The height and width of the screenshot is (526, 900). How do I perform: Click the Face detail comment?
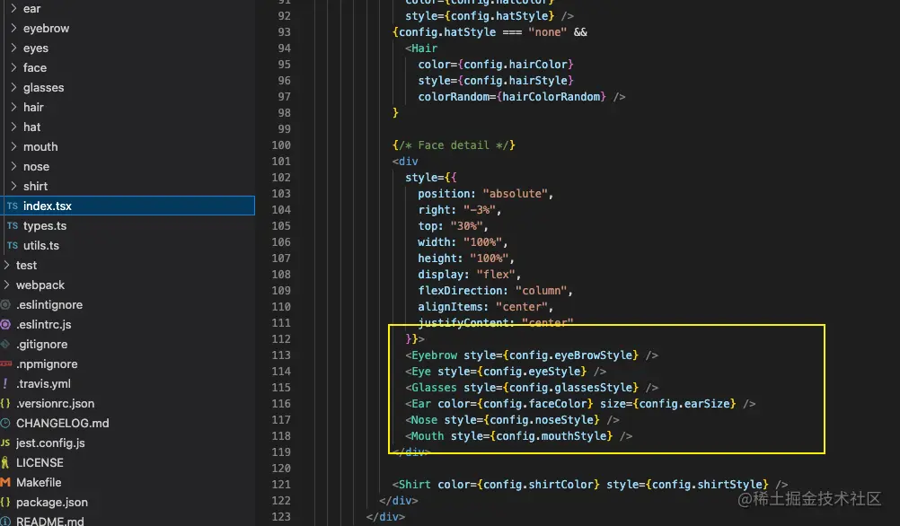[x=454, y=145]
